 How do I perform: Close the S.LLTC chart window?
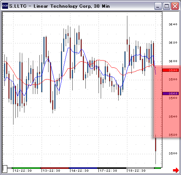[175, 6]
